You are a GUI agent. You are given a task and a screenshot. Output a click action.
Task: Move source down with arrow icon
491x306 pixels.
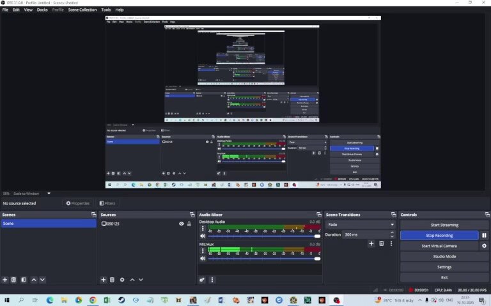(141, 280)
